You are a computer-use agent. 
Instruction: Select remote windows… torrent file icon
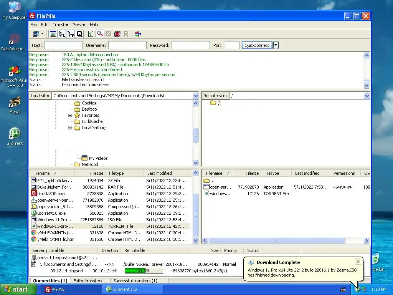coord(206,194)
